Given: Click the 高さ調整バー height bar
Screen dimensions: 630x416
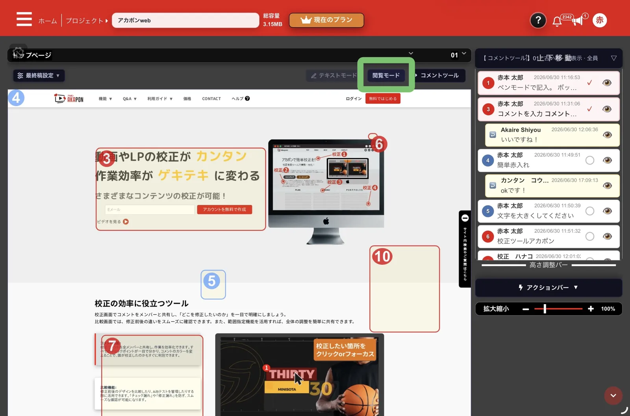Looking at the screenshot, I should pyautogui.click(x=548, y=265).
